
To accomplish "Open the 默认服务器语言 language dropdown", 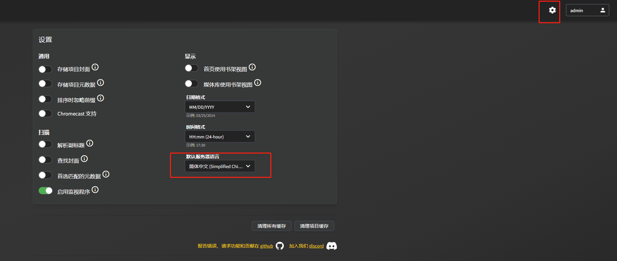I will click(220, 166).
